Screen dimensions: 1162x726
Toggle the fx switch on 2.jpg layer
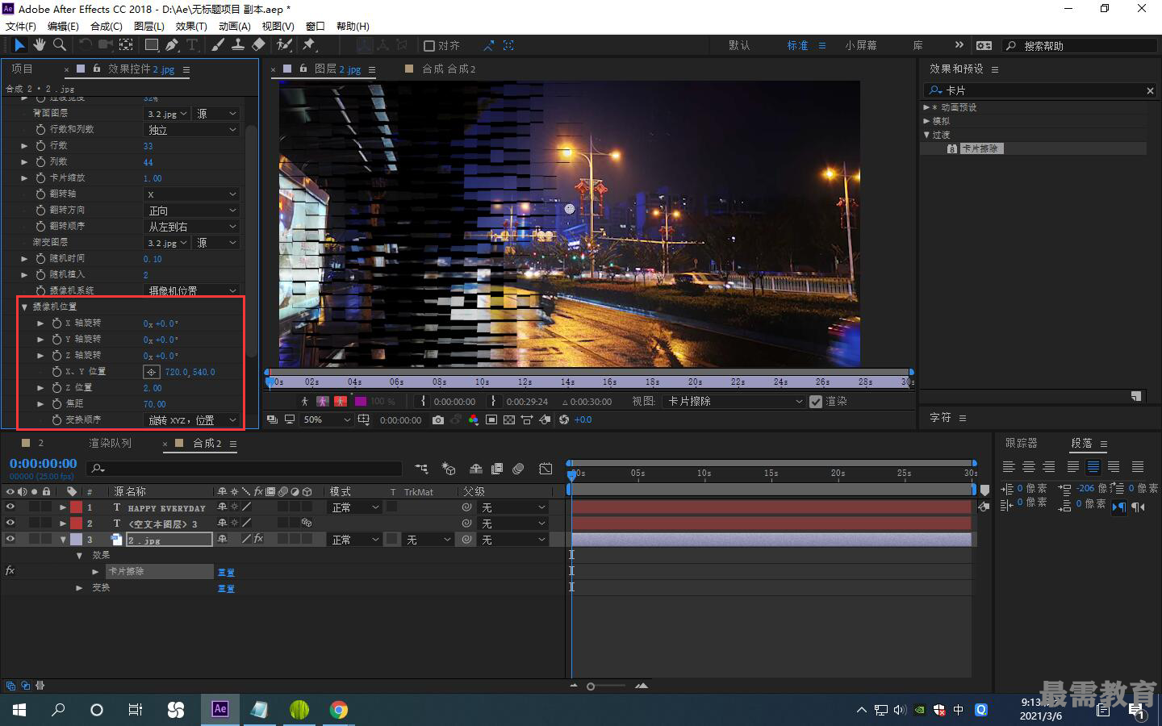coord(258,539)
